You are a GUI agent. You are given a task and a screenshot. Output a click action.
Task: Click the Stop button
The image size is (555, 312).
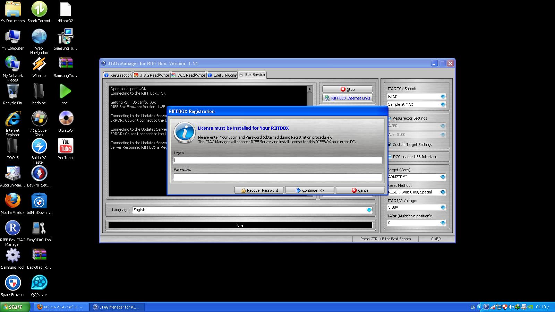click(347, 89)
